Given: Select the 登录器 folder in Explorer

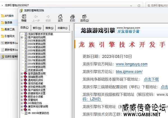Looking at the screenshot, I should point(7,22).
